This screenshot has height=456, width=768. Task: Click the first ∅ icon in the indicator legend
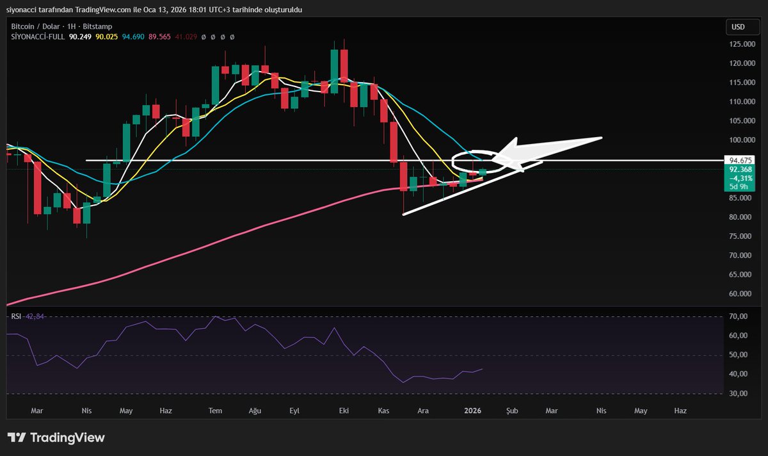point(204,37)
